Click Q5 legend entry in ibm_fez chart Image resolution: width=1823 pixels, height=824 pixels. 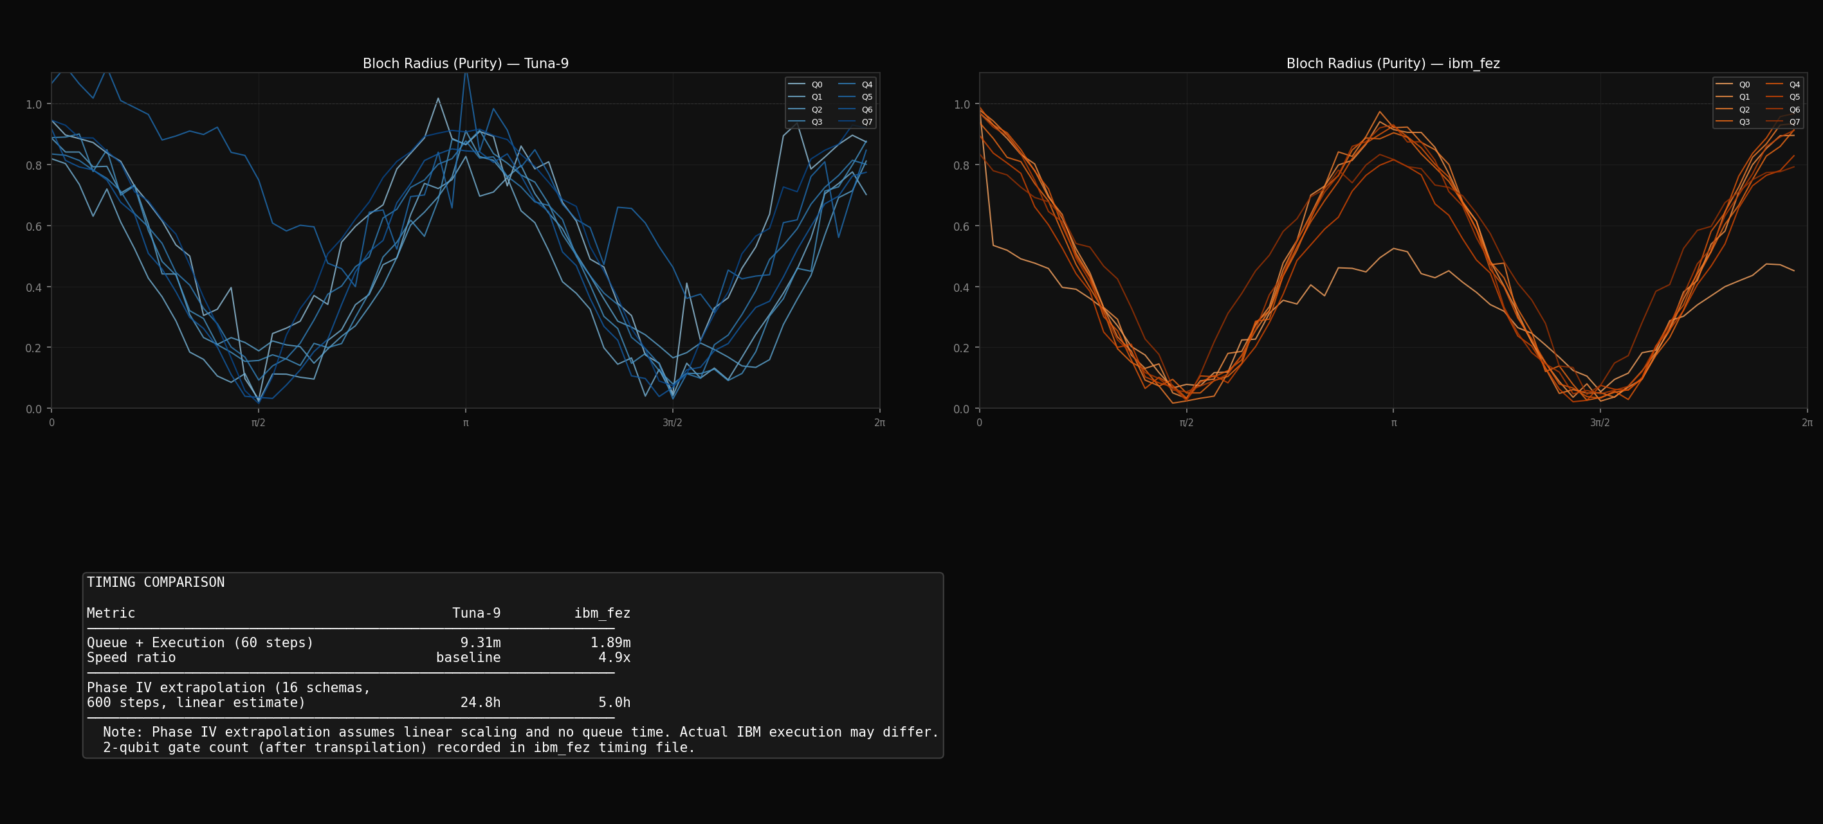click(1794, 97)
